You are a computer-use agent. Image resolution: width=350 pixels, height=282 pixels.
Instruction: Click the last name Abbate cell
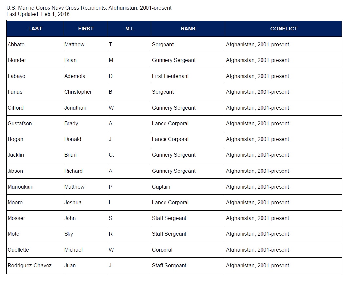(x=16, y=44)
